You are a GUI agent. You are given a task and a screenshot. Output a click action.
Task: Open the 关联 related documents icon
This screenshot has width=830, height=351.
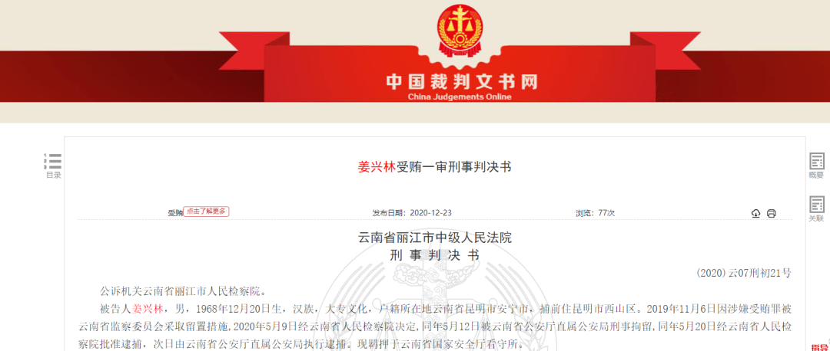click(816, 209)
